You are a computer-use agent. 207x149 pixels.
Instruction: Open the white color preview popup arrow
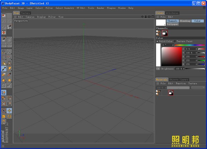tap(165, 24)
